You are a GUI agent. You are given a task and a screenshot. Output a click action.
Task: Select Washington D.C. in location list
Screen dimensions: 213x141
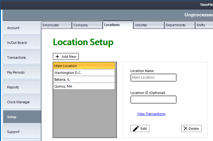coord(84,73)
